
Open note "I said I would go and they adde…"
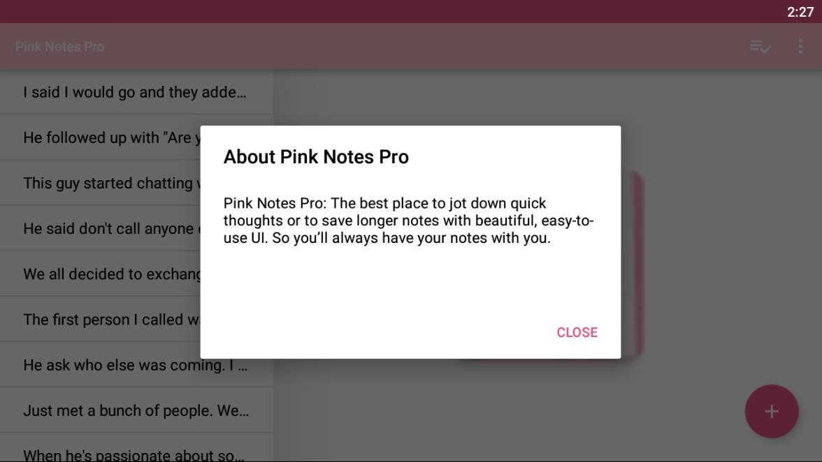click(x=136, y=92)
